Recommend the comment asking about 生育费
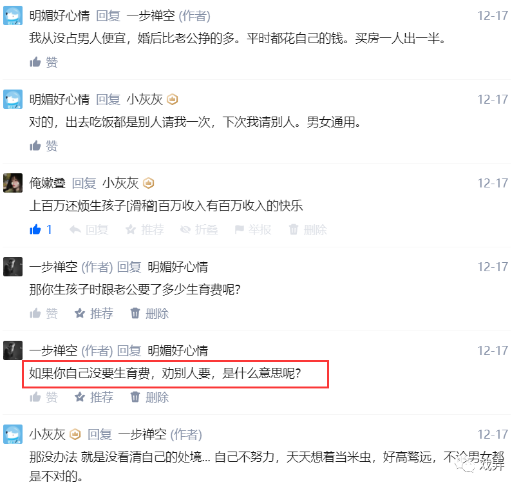521x487 pixels. click(93, 314)
